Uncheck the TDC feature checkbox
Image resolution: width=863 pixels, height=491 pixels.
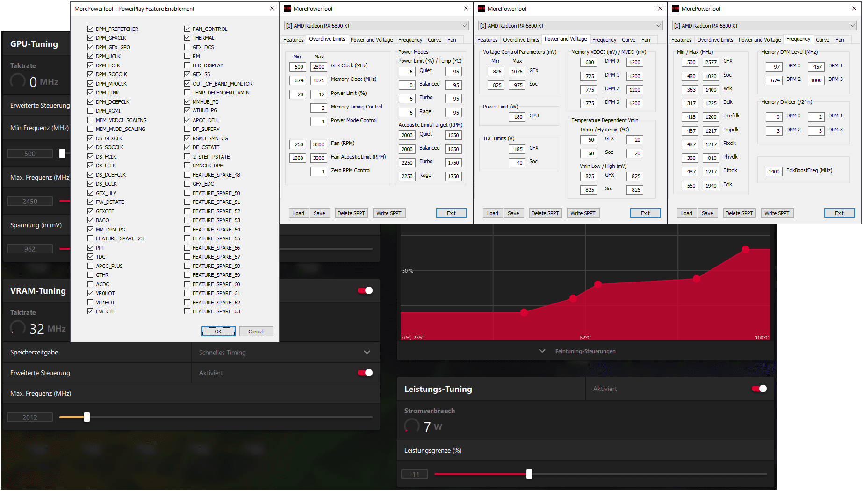pyautogui.click(x=90, y=257)
